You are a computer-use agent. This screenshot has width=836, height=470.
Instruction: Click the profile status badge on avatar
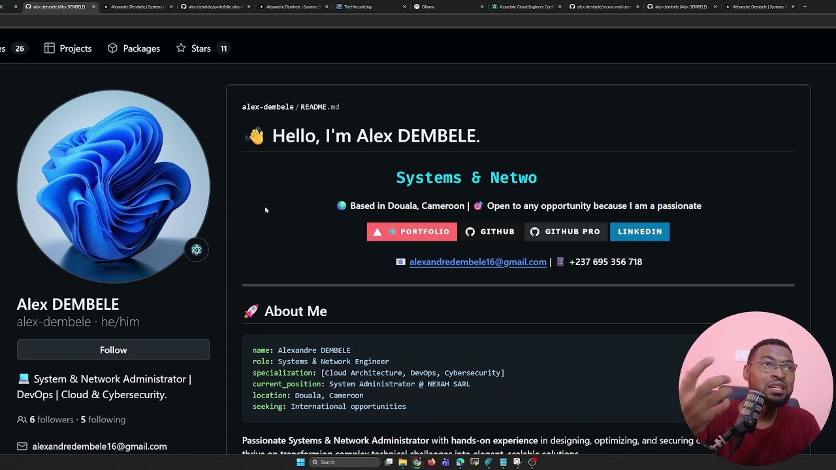pos(197,249)
